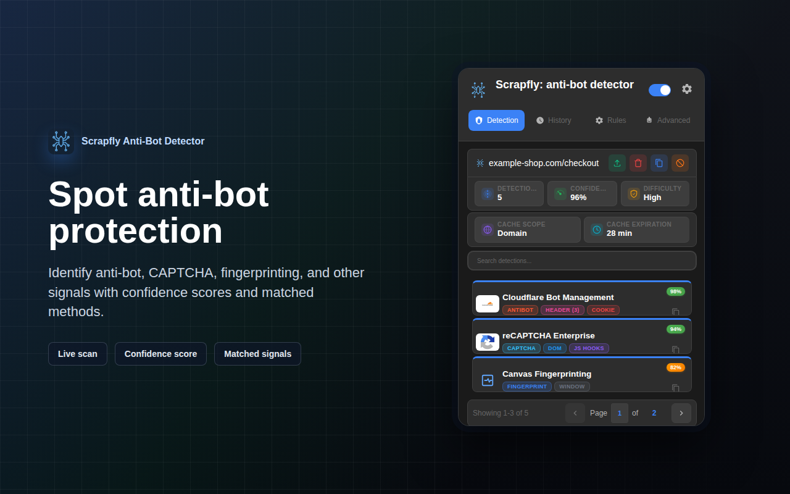Screen dimensions: 790x494
Task: Click the 98% confidence badge
Action: 676,291
